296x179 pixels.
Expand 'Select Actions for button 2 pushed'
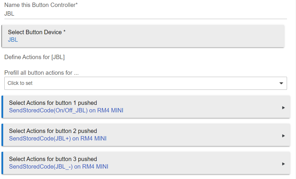tap(53, 131)
